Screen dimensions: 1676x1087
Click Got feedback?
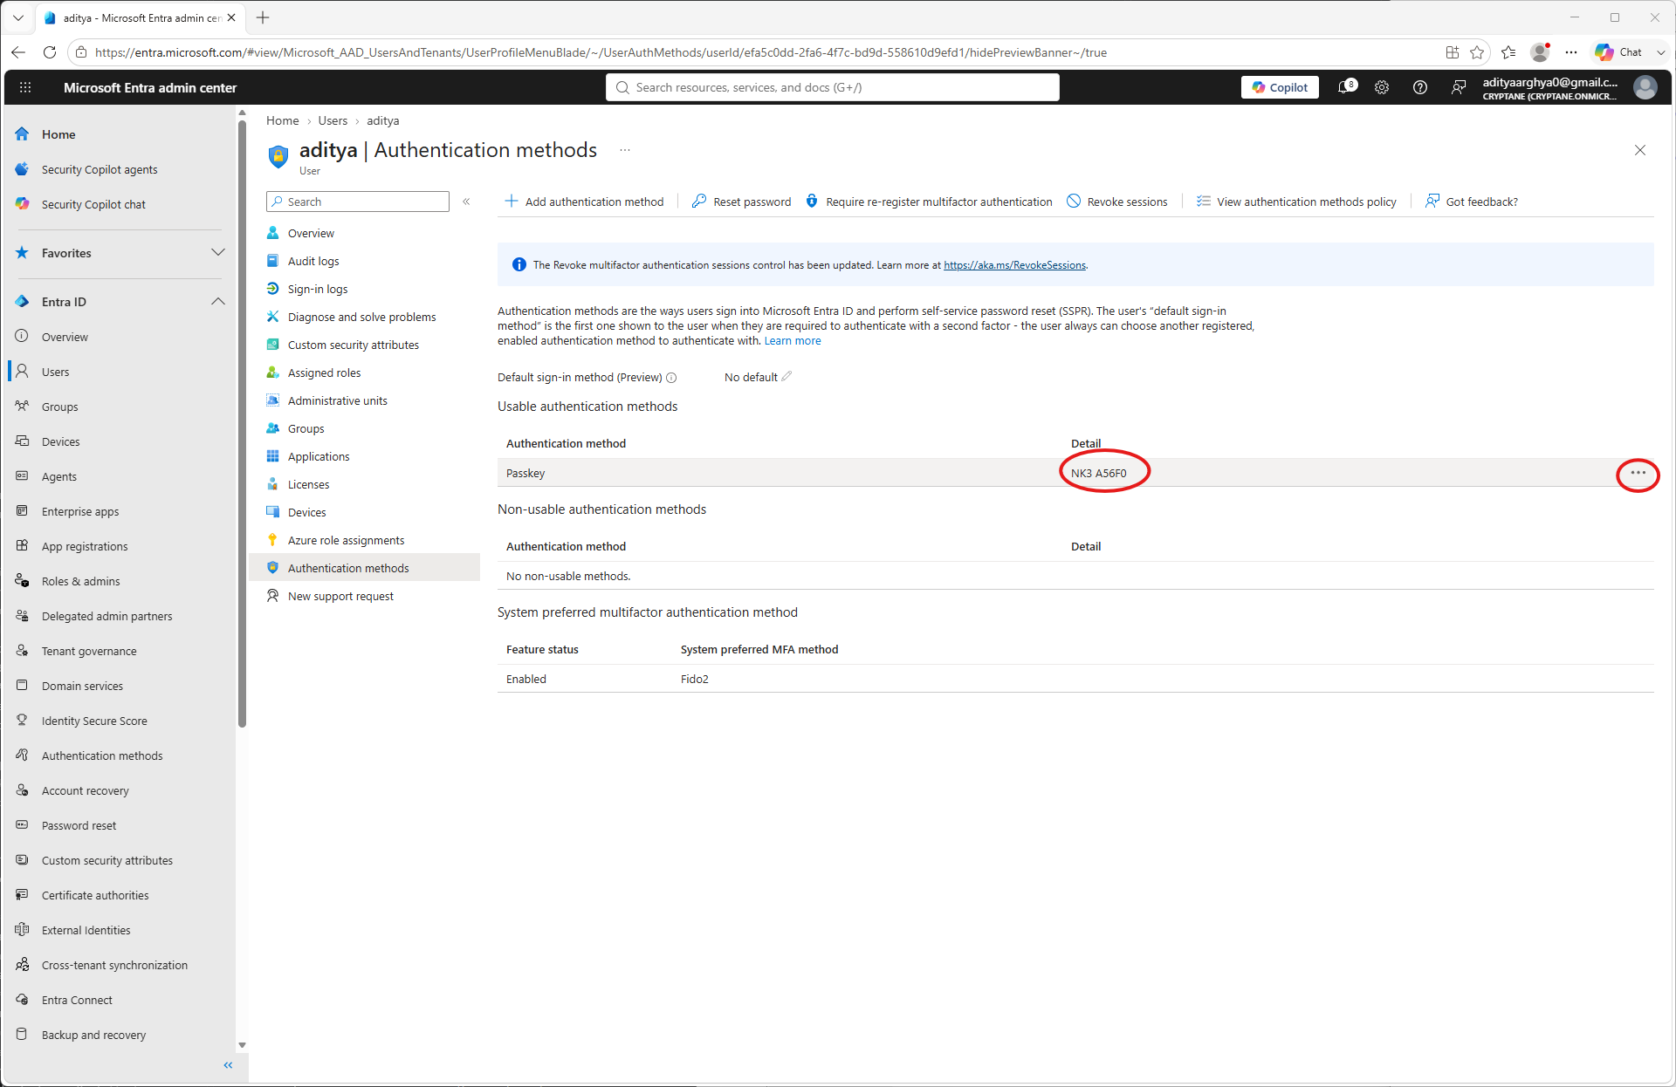(x=1472, y=202)
